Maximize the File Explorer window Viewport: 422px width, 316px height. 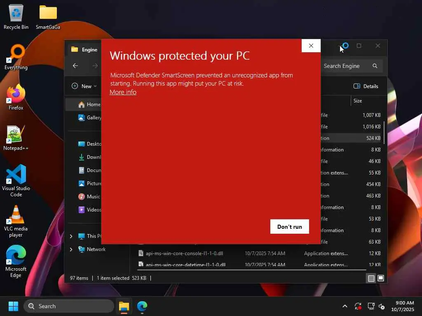point(359,46)
